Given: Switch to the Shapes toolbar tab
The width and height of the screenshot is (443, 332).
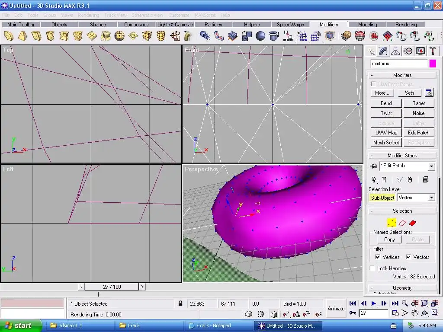Looking at the screenshot, I should pyautogui.click(x=98, y=25).
